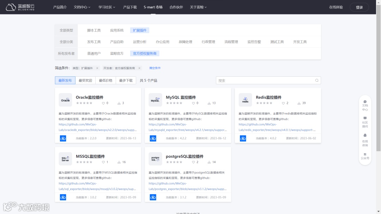The image size is (381, 214).
Task: Sort by 最受欢迎 tab
Action: [85, 81]
